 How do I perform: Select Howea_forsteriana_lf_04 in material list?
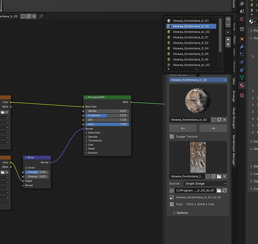(191, 48)
